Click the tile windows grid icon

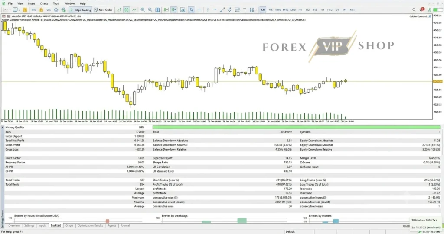157,10
